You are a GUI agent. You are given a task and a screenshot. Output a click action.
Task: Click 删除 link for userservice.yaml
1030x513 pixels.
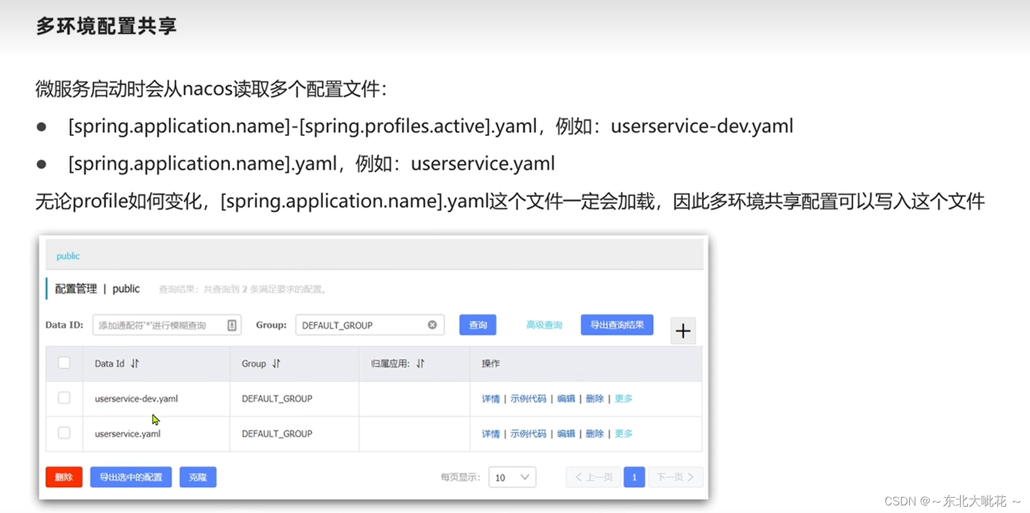pos(594,434)
